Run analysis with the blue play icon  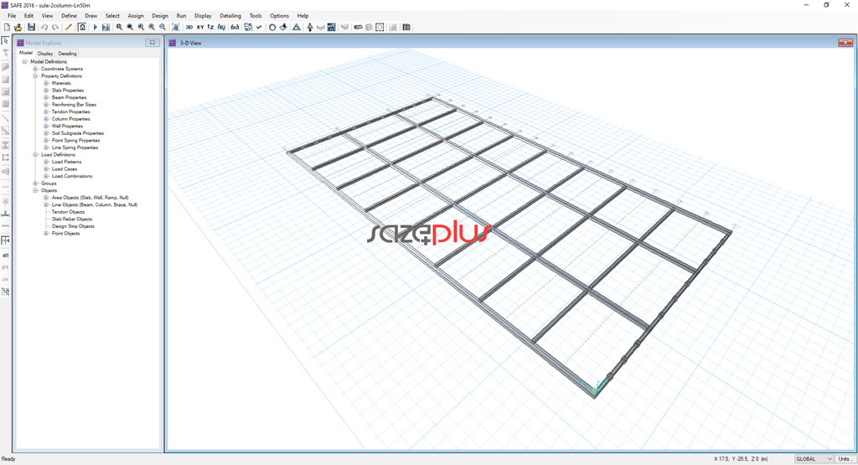tap(96, 27)
